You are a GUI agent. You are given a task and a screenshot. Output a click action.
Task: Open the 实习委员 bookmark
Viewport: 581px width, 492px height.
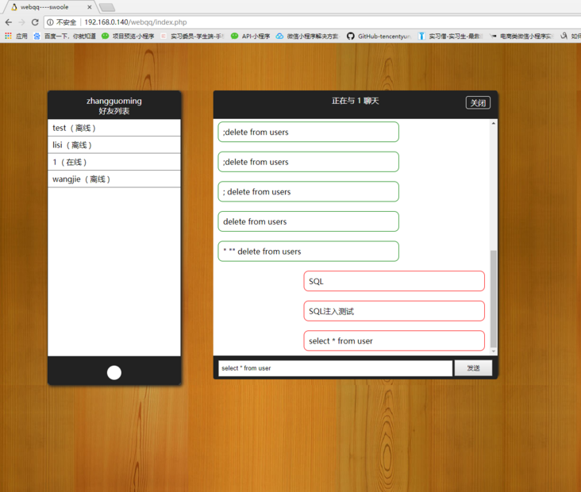(192, 36)
